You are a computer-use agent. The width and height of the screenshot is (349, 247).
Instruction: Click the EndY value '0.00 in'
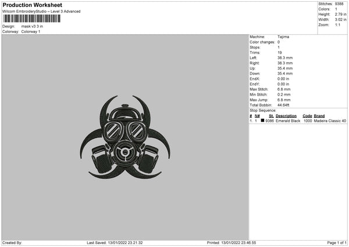(x=283, y=84)
